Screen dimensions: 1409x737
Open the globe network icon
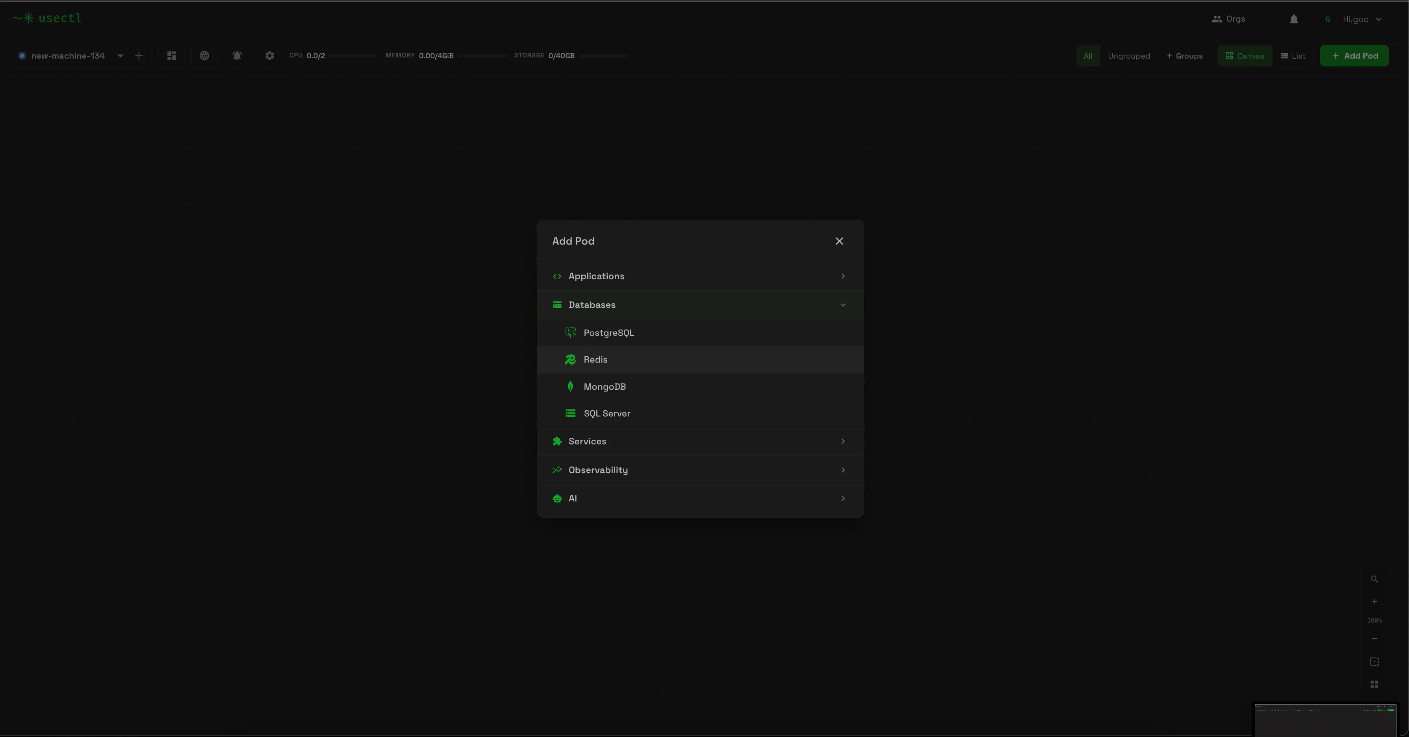[x=204, y=56]
